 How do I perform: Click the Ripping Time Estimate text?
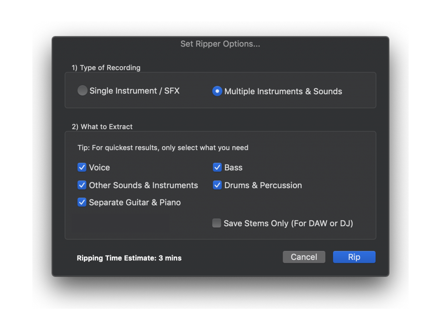pos(129,258)
